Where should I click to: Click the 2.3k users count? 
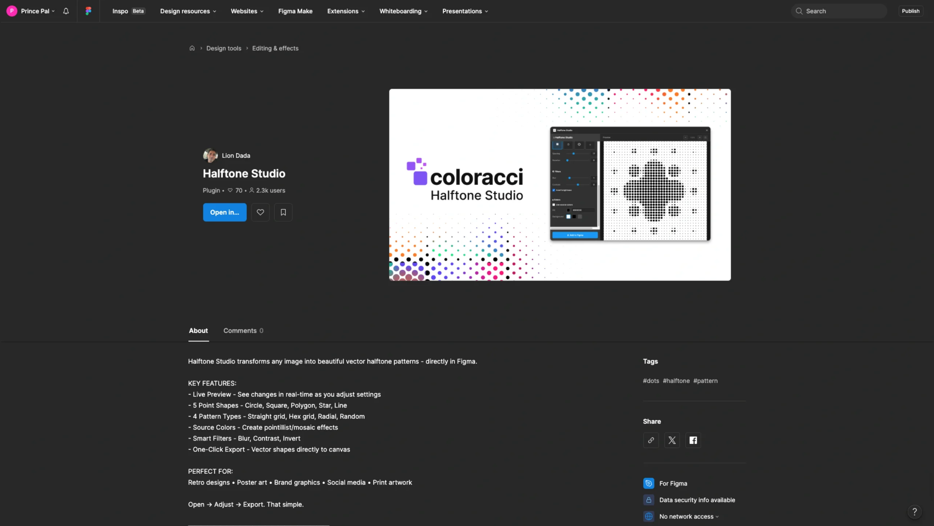(x=267, y=191)
